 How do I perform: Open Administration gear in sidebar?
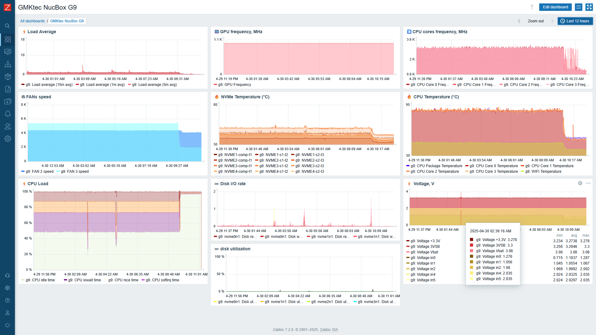coord(8,139)
